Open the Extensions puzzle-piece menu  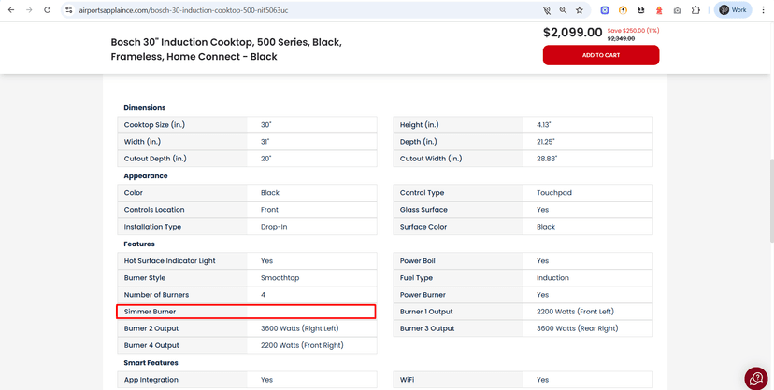click(695, 10)
